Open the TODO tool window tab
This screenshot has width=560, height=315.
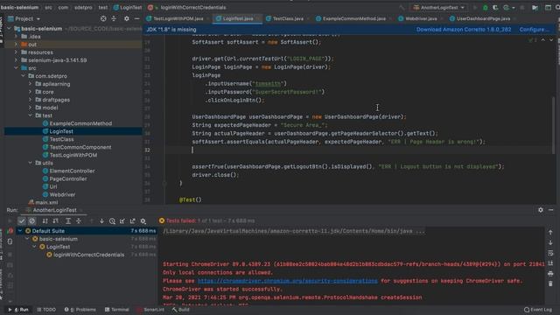coord(46,310)
